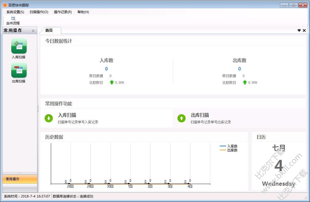Click the 入库扫描 link in 常用操作功能

click(x=66, y=115)
